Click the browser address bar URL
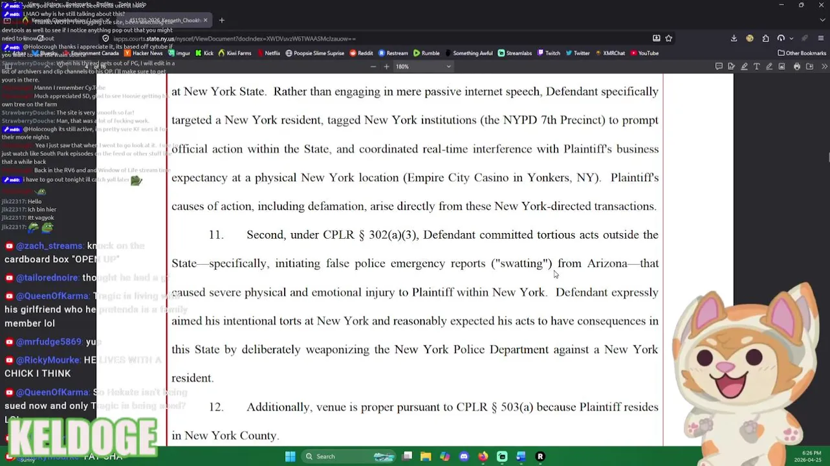This screenshot has height=466, width=830. coord(235,39)
